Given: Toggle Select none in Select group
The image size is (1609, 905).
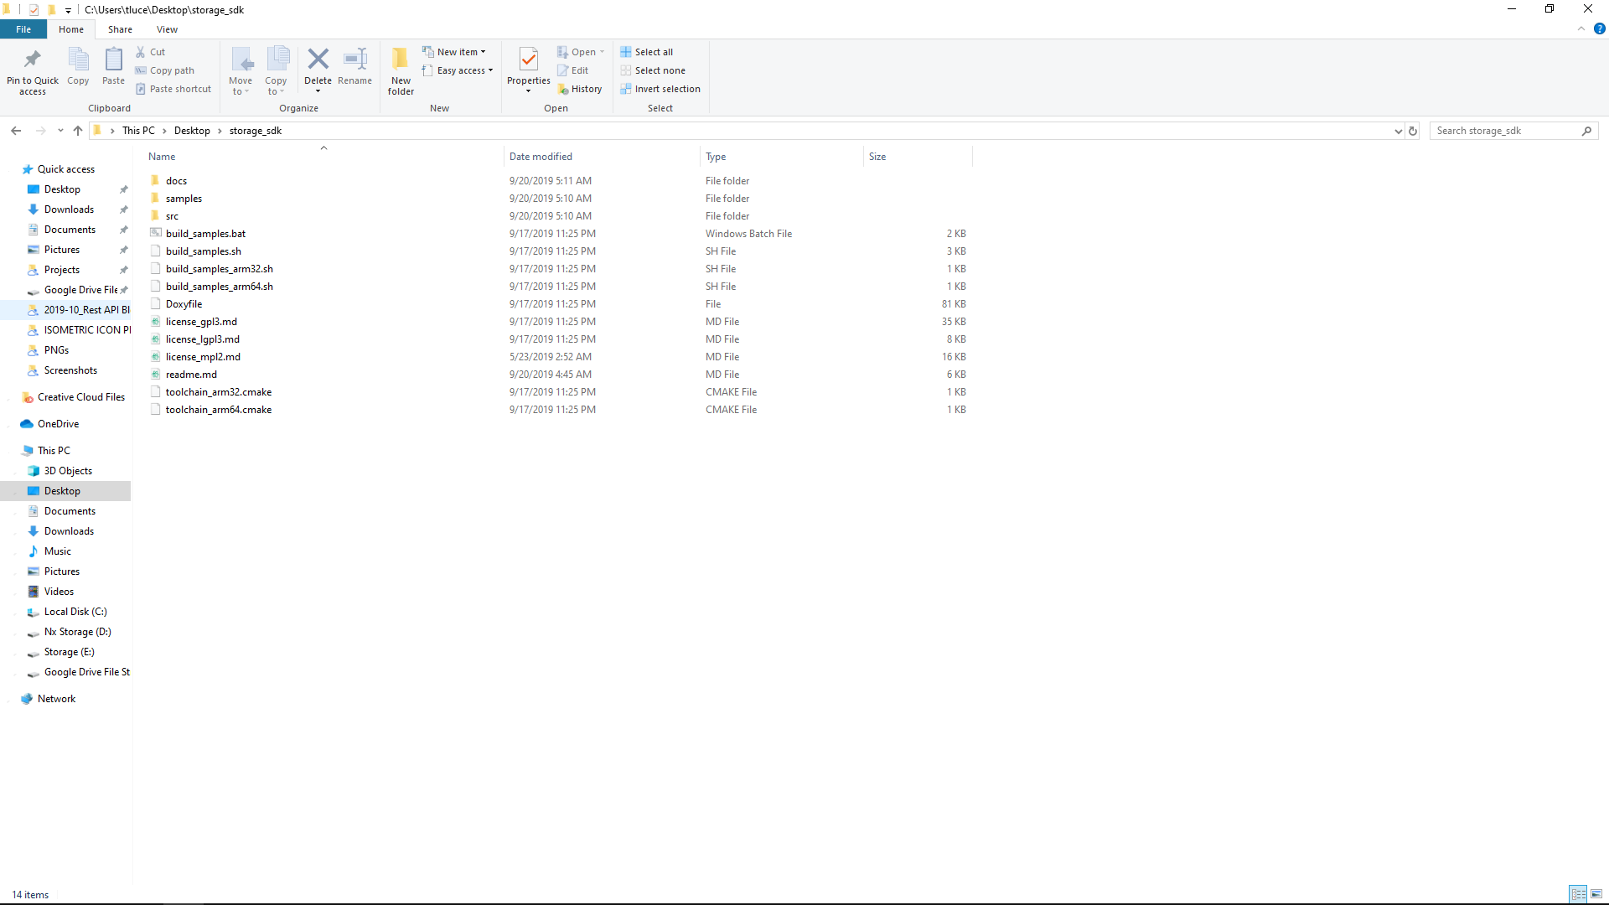Looking at the screenshot, I should coord(653,70).
